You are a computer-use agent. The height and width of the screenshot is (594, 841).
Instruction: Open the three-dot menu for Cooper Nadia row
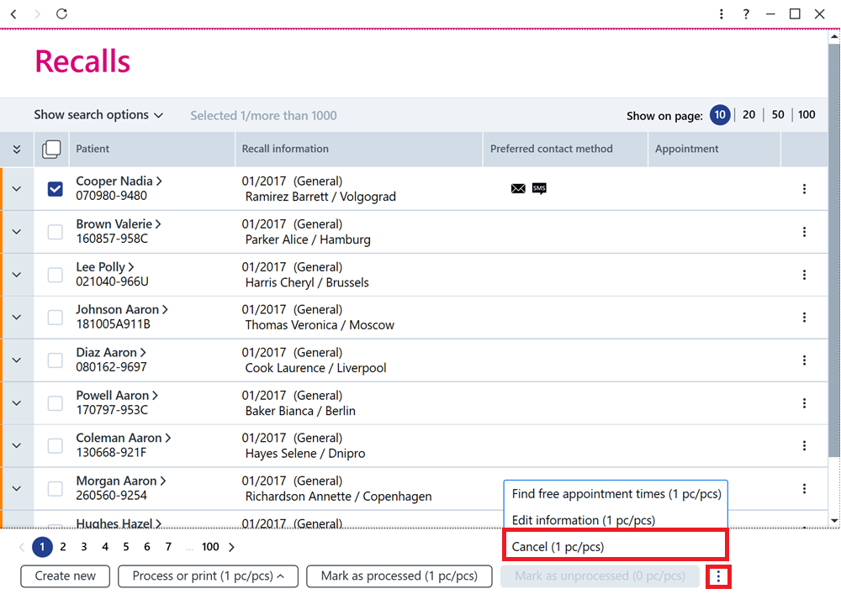point(804,188)
